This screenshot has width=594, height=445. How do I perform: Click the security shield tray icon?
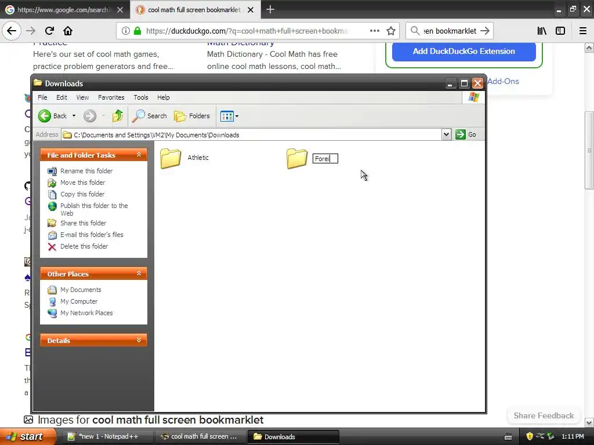tap(530, 436)
